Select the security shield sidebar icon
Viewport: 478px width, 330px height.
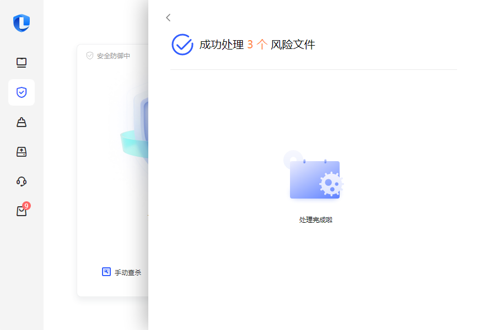point(22,92)
